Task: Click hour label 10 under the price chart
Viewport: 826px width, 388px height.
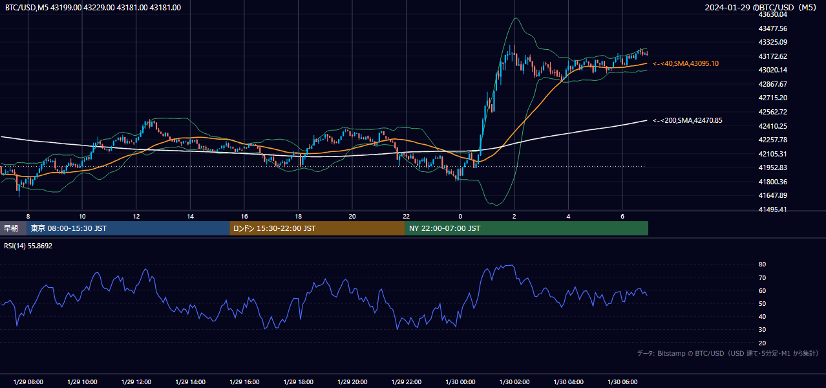Action: pyautogui.click(x=82, y=216)
